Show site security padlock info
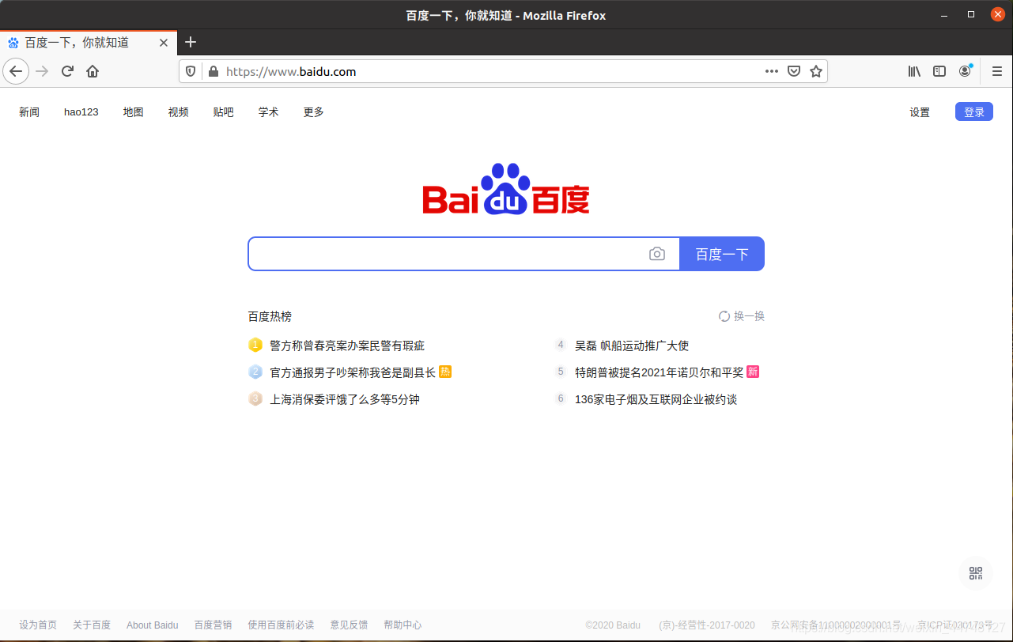Viewport: 1013px width, 642px height. (212, 71)
